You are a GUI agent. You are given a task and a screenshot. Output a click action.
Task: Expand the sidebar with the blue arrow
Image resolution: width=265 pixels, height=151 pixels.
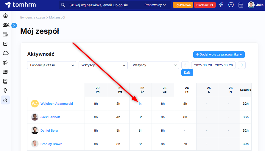[x=14, y=26]
